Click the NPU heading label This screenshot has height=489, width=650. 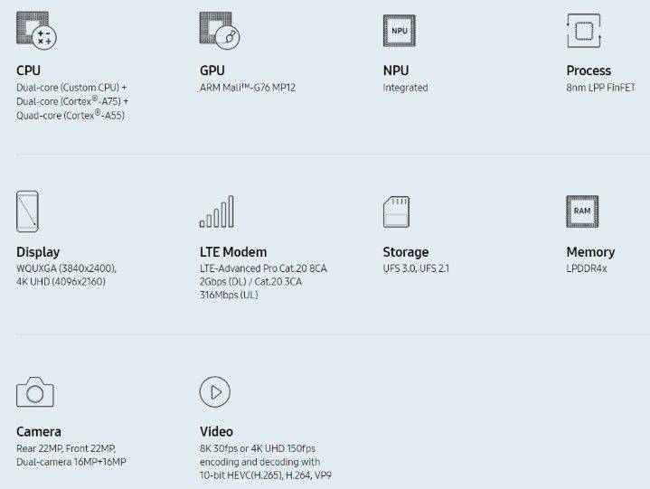coord(396,71)
